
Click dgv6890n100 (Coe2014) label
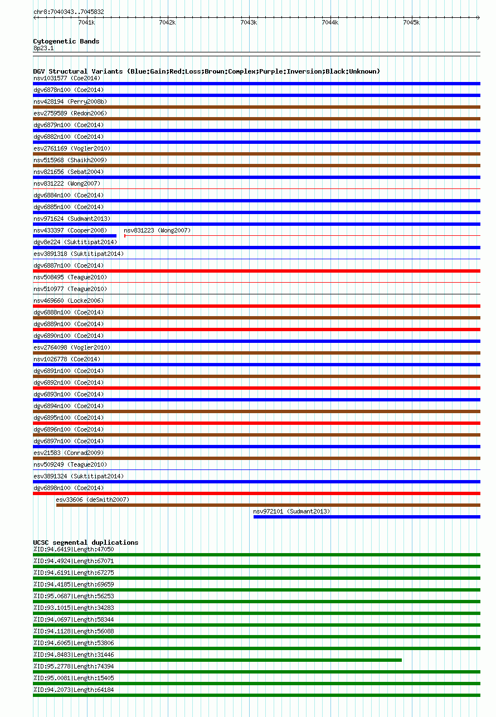(x=69, y=336)
